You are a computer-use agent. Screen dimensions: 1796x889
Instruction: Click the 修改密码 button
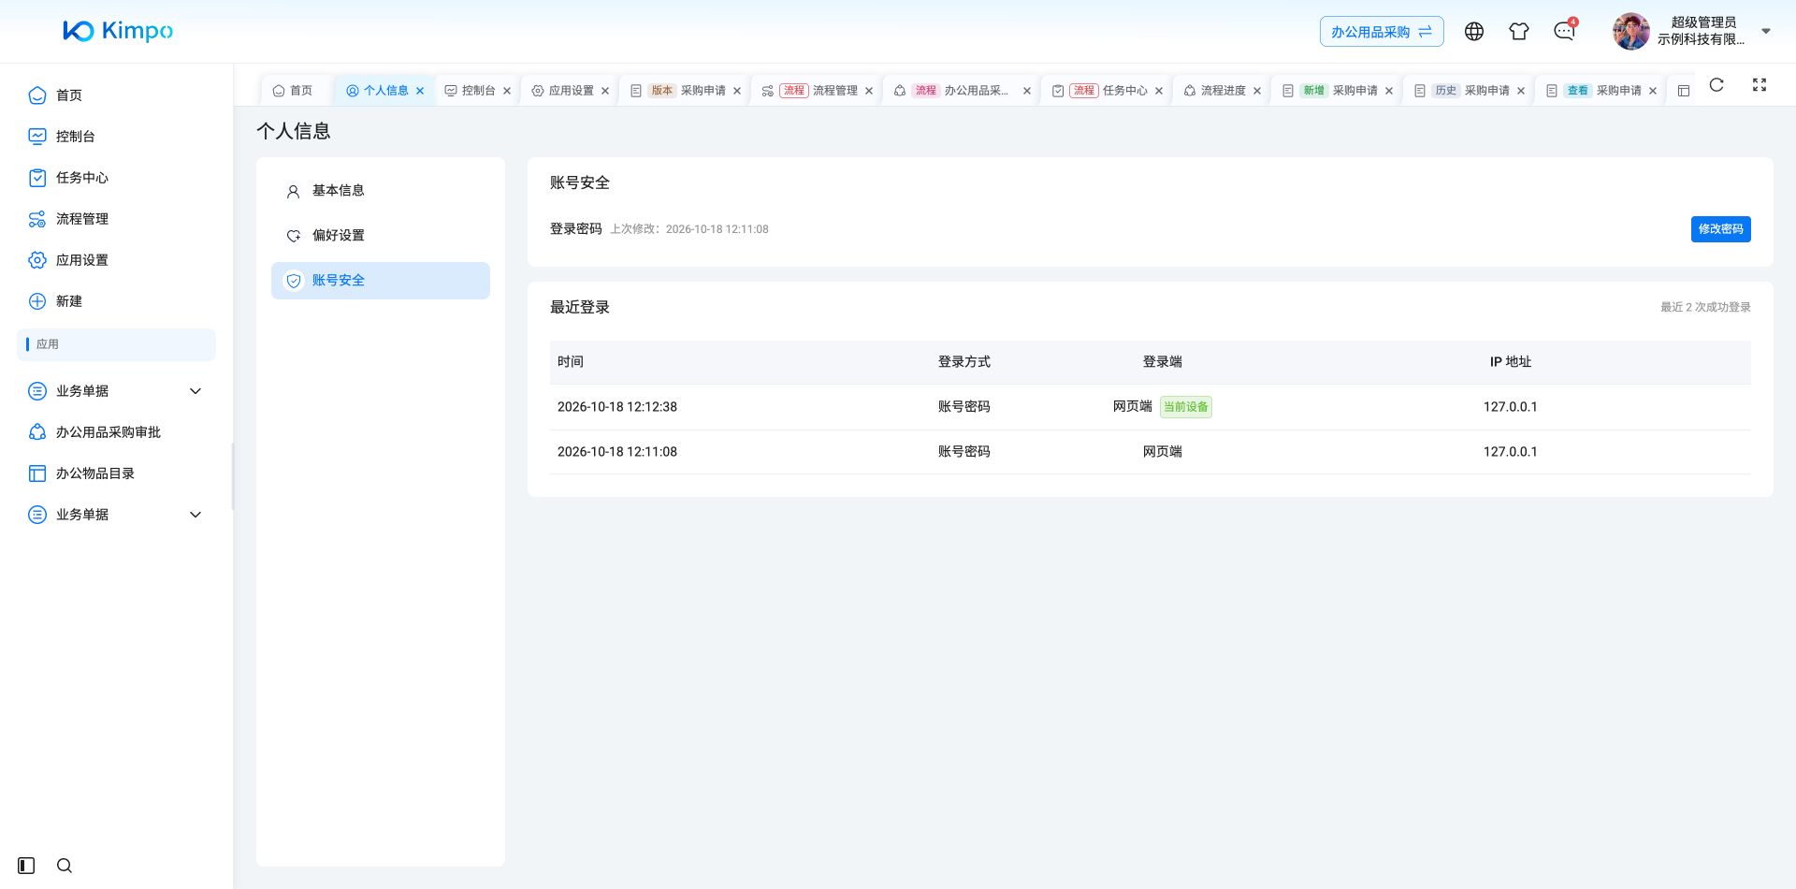1721,229
